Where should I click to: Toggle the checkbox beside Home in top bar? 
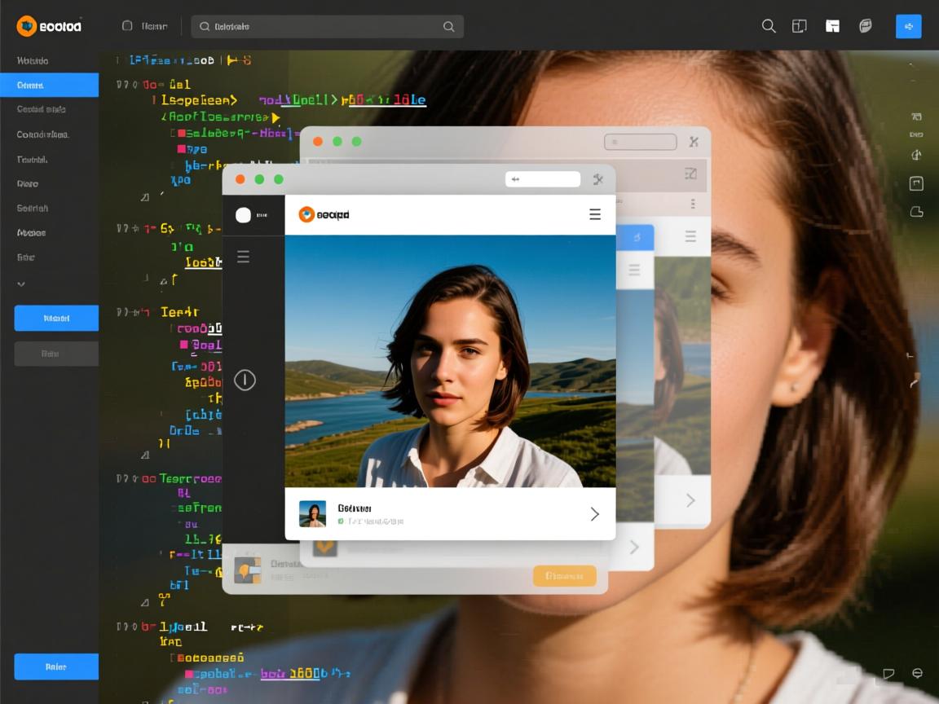[x=127, y=26]
